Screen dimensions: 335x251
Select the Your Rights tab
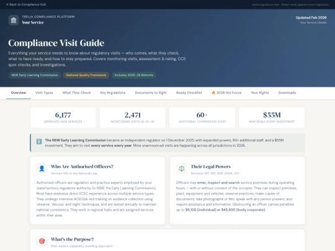260,92
